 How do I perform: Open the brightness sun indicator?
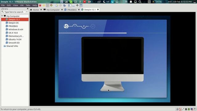click(x=126, y=2)
